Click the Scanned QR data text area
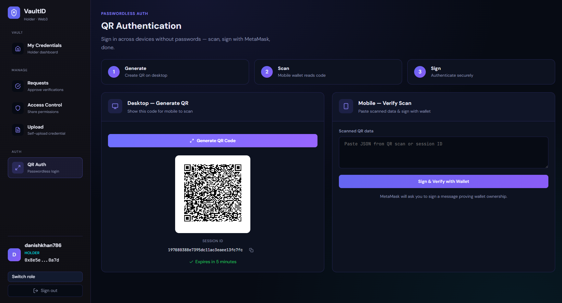 pyautogui.click(x=444, y=152)
